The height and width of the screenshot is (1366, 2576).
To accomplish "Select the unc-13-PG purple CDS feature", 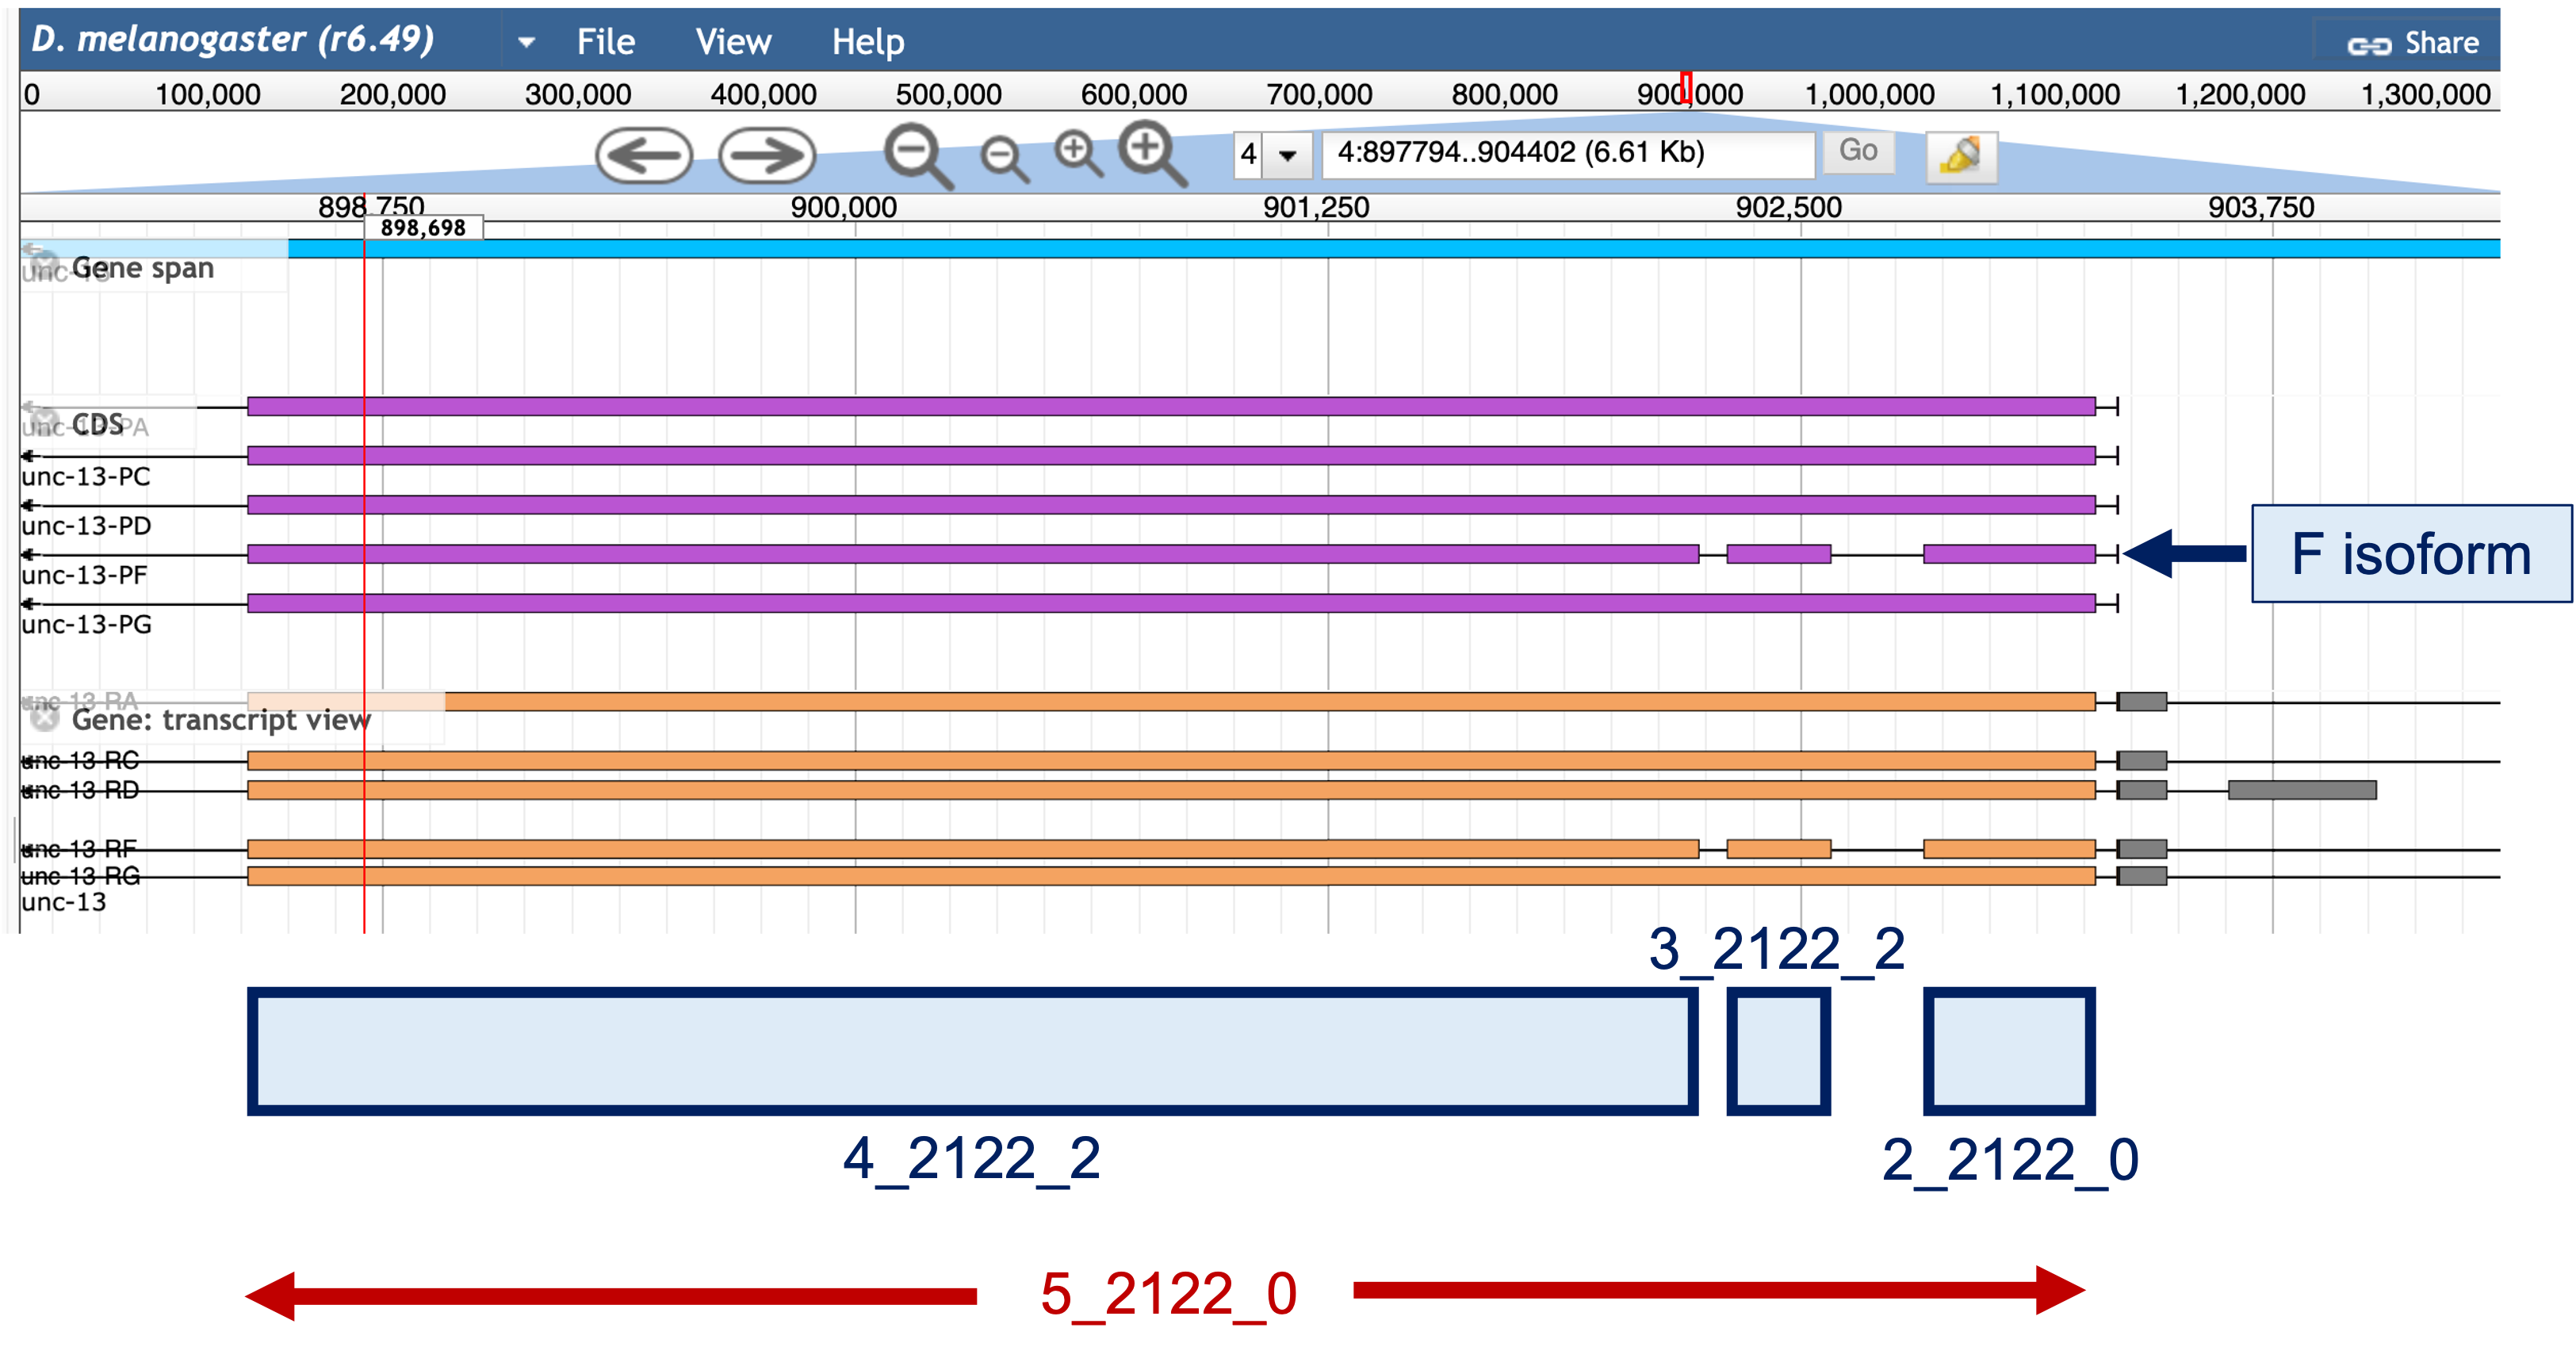I will coord(1171,603).
